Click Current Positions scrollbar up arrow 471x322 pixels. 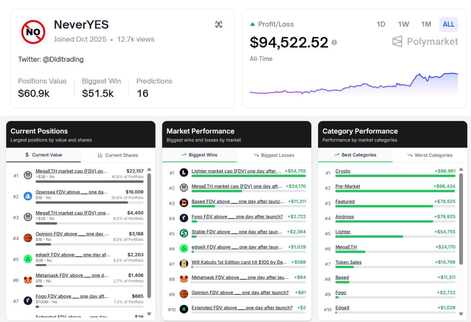(x=149, y=170)
